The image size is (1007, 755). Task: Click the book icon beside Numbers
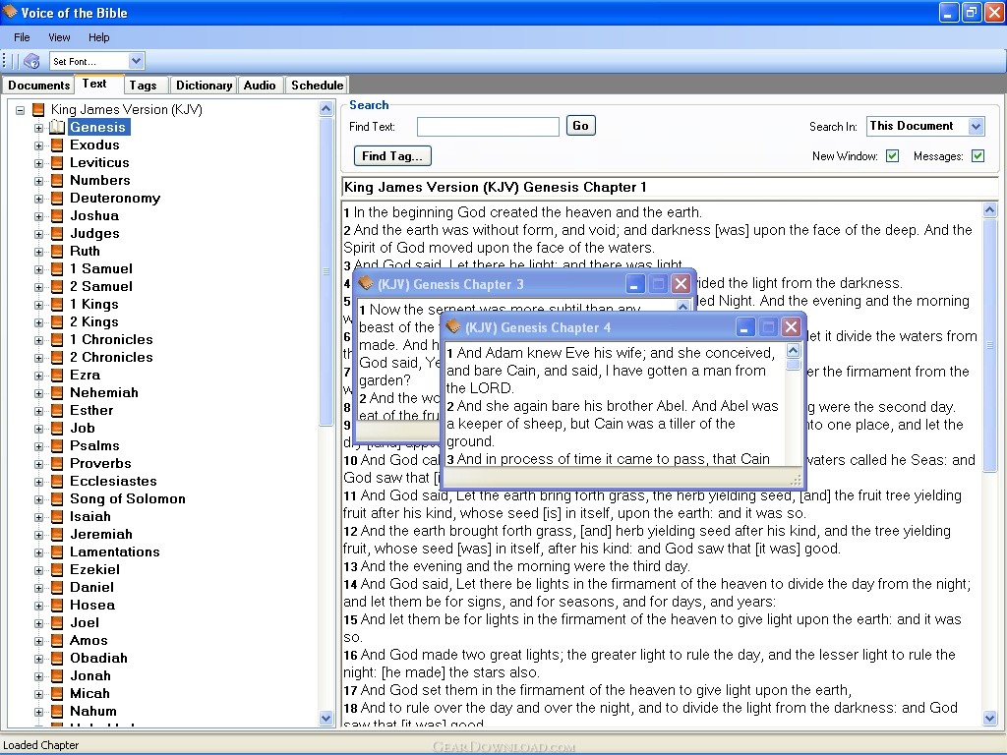pyautogui.click(x=57, y=181)
